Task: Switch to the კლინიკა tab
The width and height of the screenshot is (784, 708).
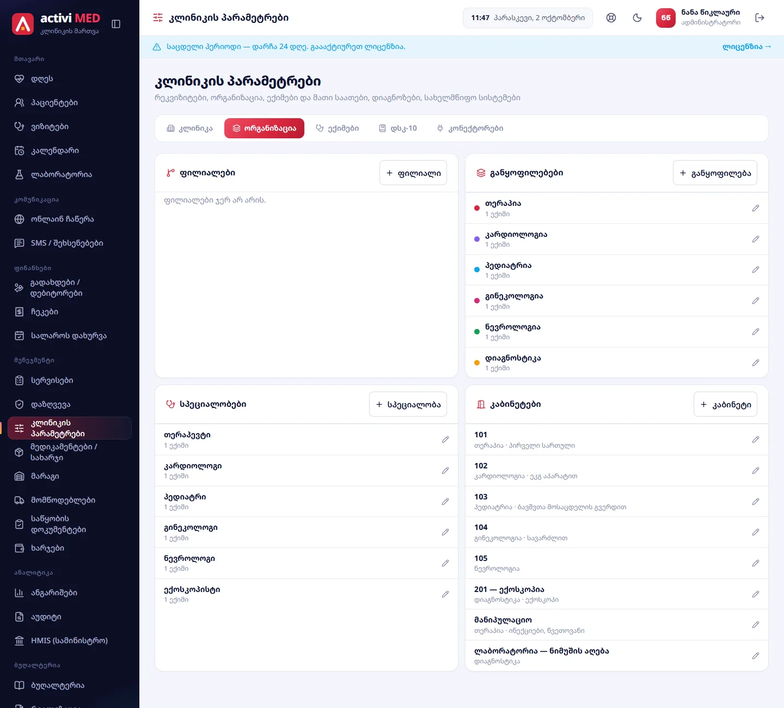Action: (189, 129)
